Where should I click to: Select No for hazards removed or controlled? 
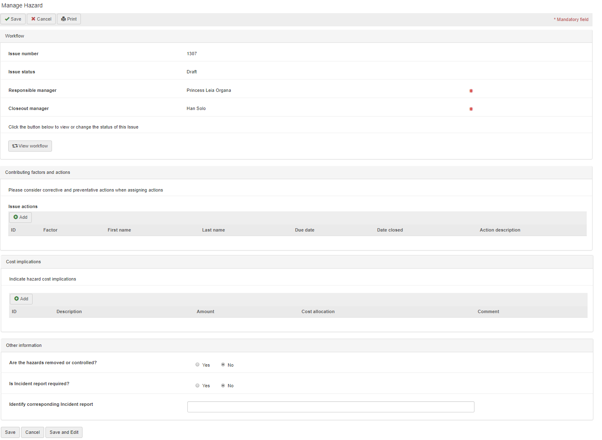pos(223,365)
